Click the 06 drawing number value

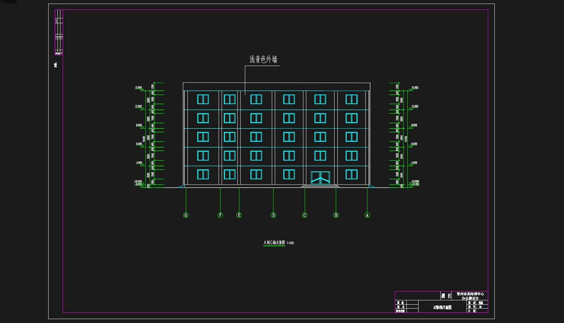click(481, 307)
